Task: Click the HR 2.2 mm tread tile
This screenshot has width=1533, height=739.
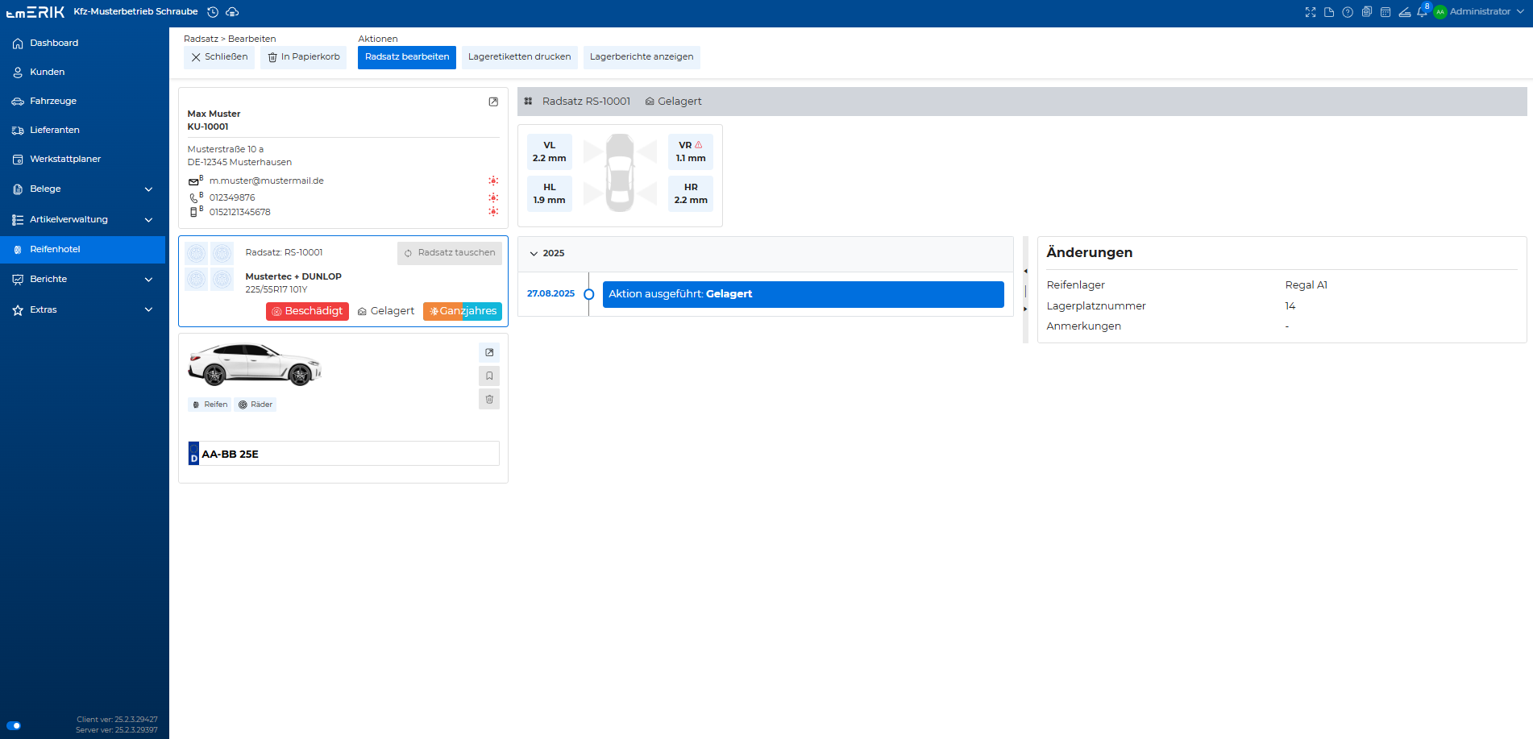Action: coord(691,193)
